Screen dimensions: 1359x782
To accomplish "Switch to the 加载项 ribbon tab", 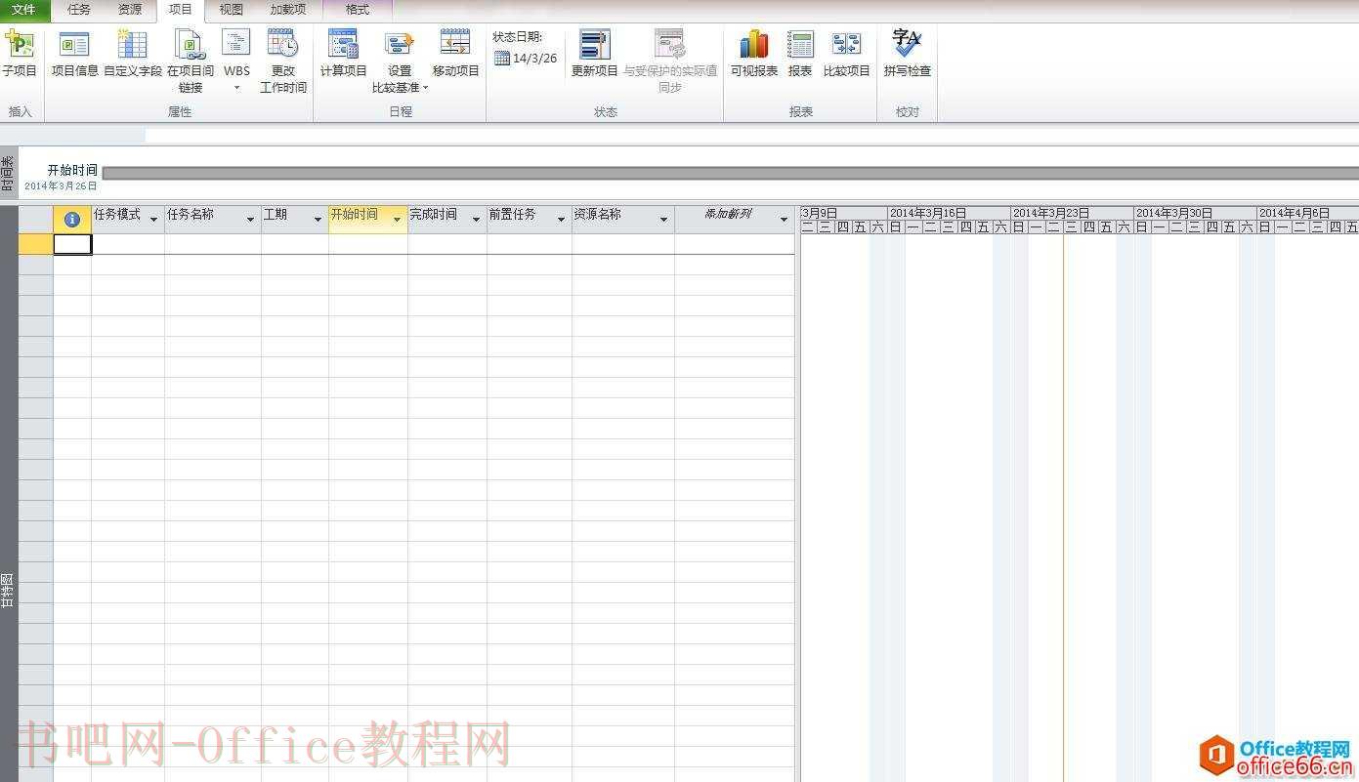I will pyautogui.click(x=288, y=10).
